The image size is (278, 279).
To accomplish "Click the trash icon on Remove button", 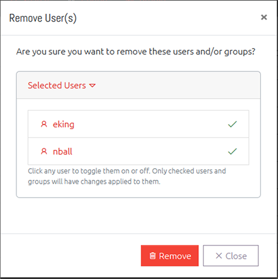I will pyautogui.click(x=152, y=256).
